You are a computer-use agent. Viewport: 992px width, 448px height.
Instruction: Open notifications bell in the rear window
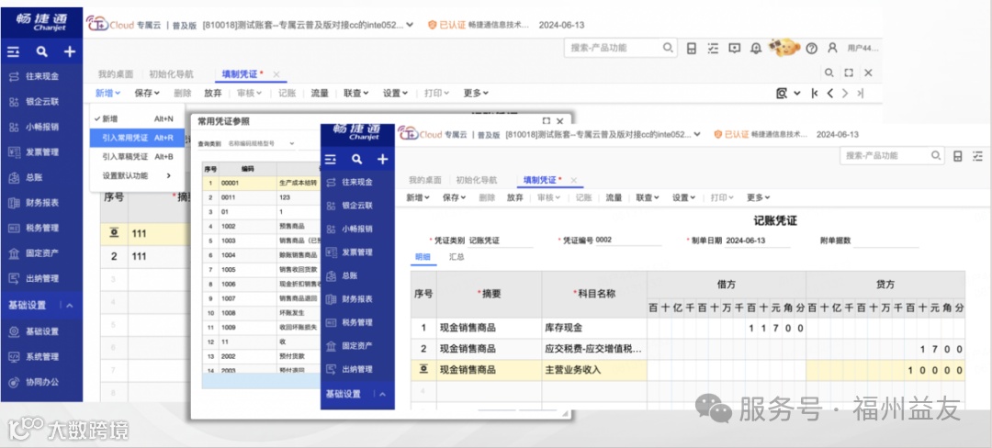click(x=755, y=48)
